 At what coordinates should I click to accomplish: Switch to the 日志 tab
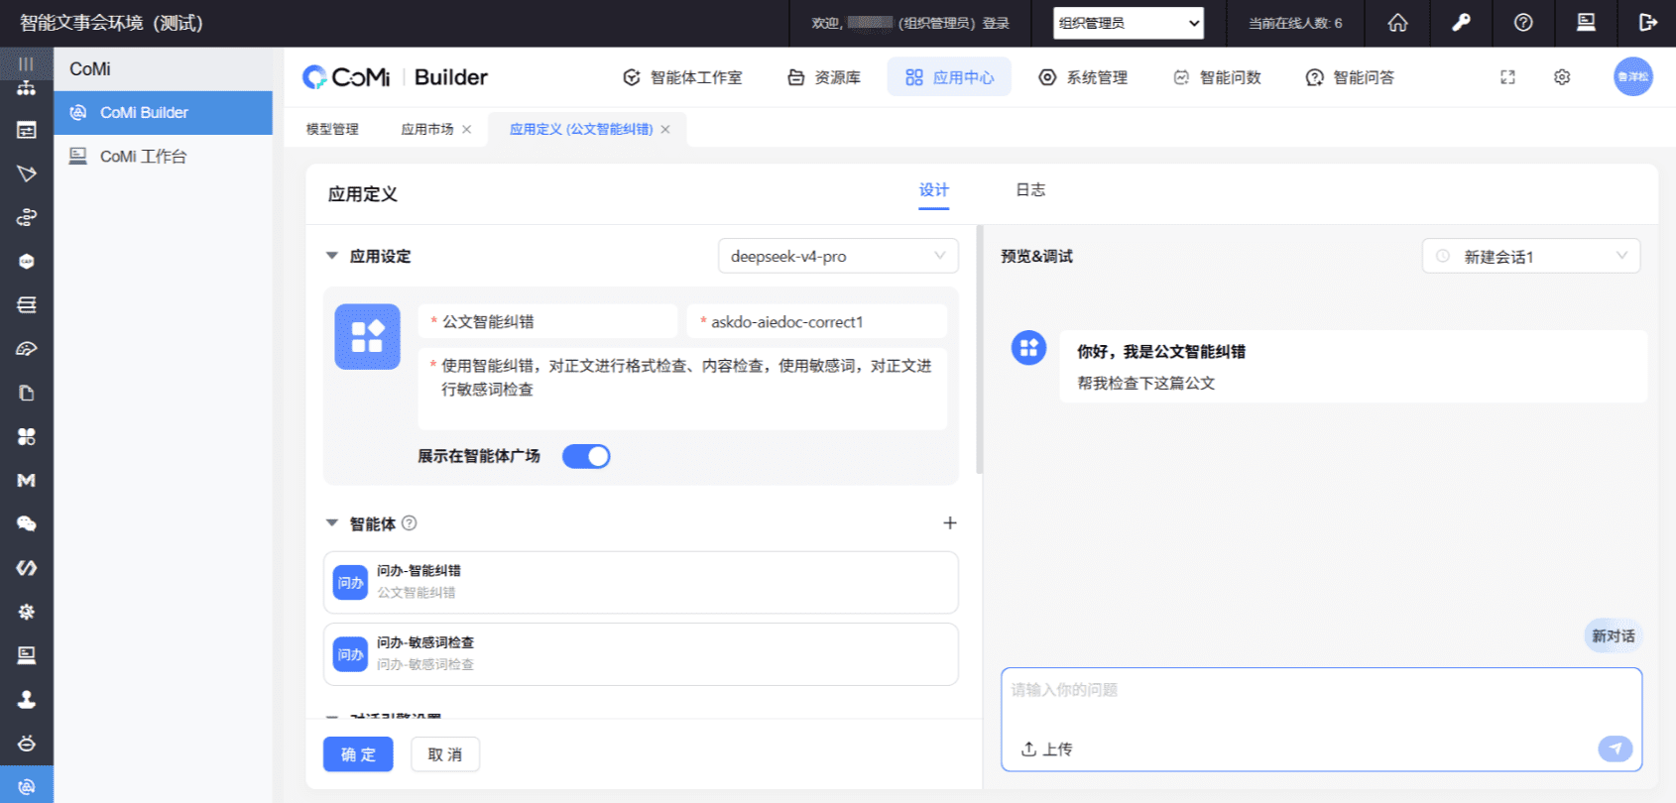click(x=1030, y=189)
